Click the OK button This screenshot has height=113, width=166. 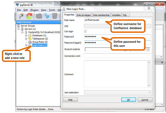(x=128, y=100)
